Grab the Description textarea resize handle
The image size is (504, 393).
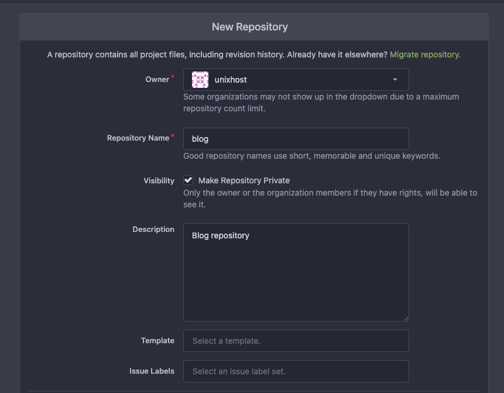405,317
